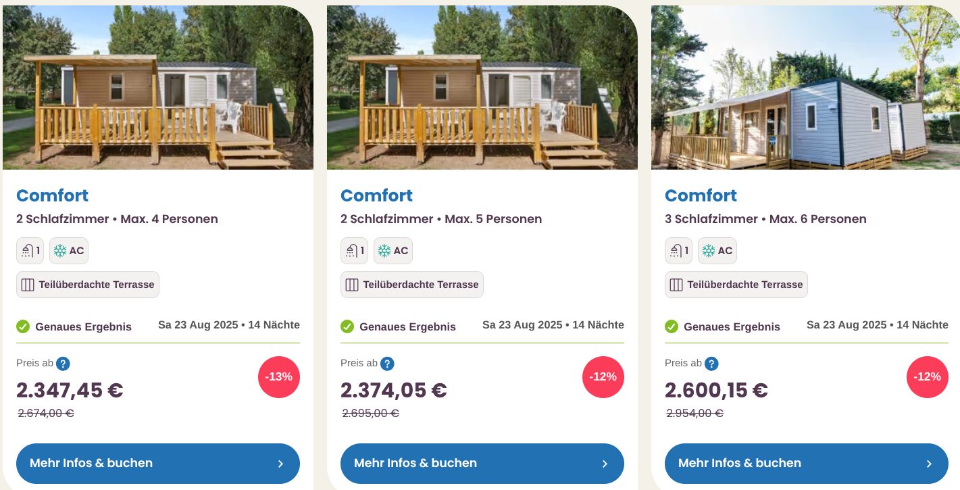
Task: Click the terrace icon on the 4 Personen card
Action: (28, 285)
